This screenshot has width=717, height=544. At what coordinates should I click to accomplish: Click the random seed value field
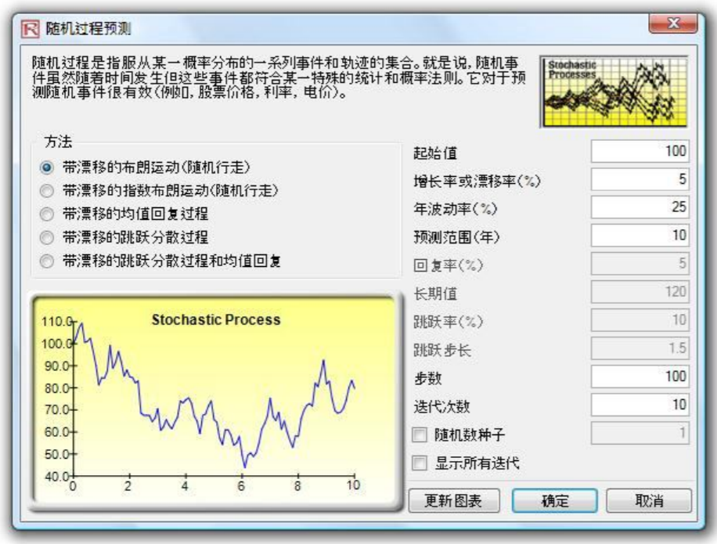tap(640, 433)
